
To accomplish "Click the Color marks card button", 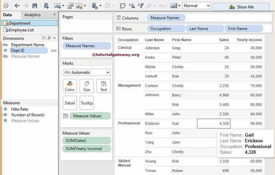I will (x=70, y=86).
